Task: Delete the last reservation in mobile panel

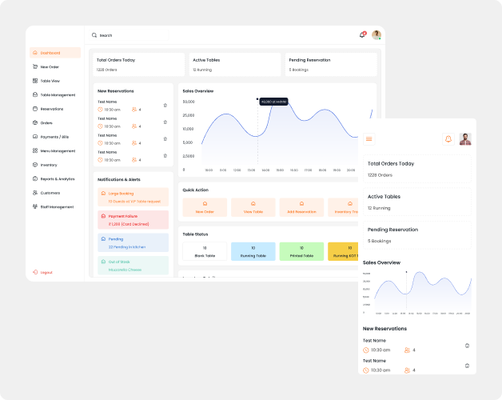Action: coord(467,365)
